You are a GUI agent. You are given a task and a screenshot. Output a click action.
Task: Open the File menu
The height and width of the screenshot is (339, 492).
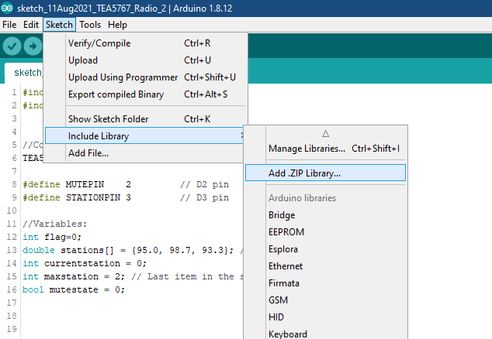[x=9, y=25]
